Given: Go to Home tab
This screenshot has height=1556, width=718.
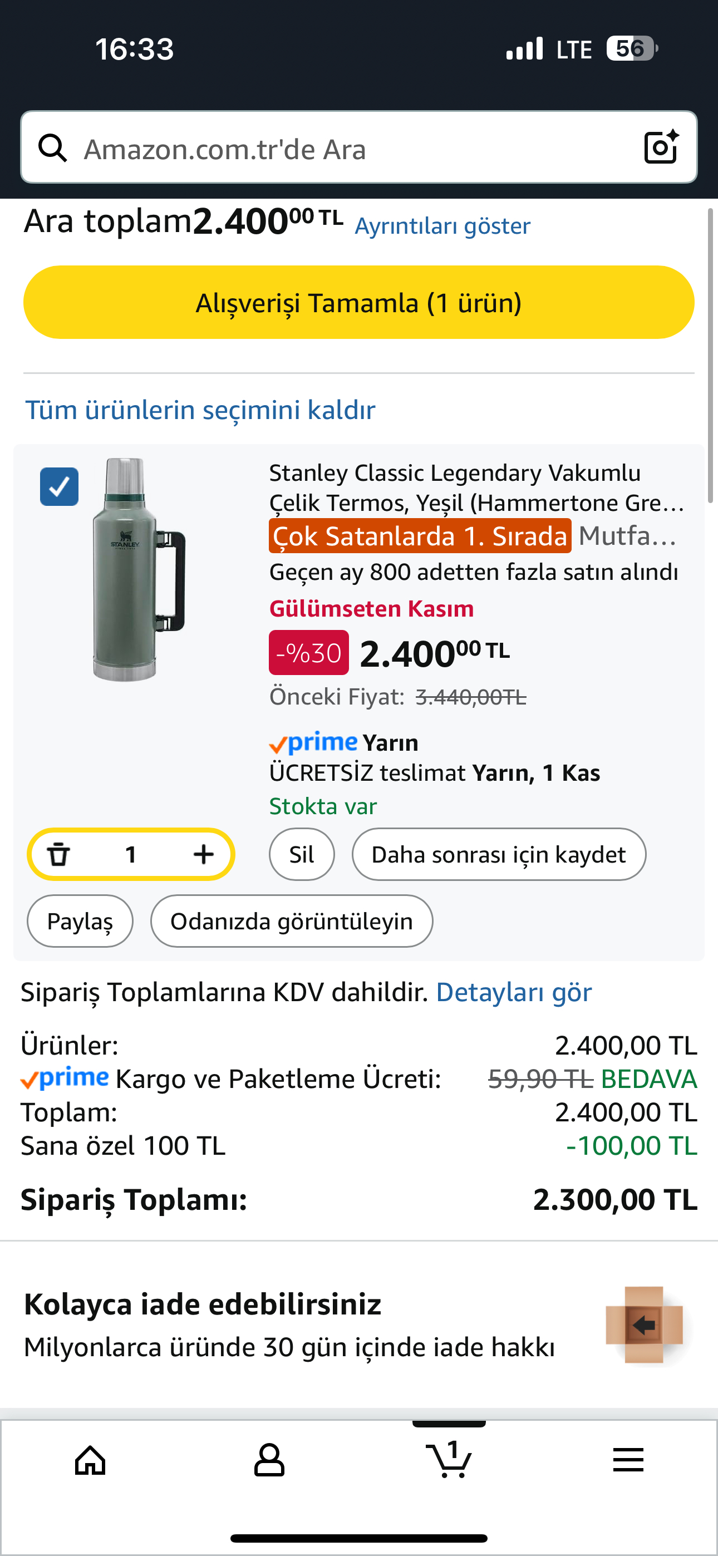Looking at the screenshot, I should coord(90,1461).
